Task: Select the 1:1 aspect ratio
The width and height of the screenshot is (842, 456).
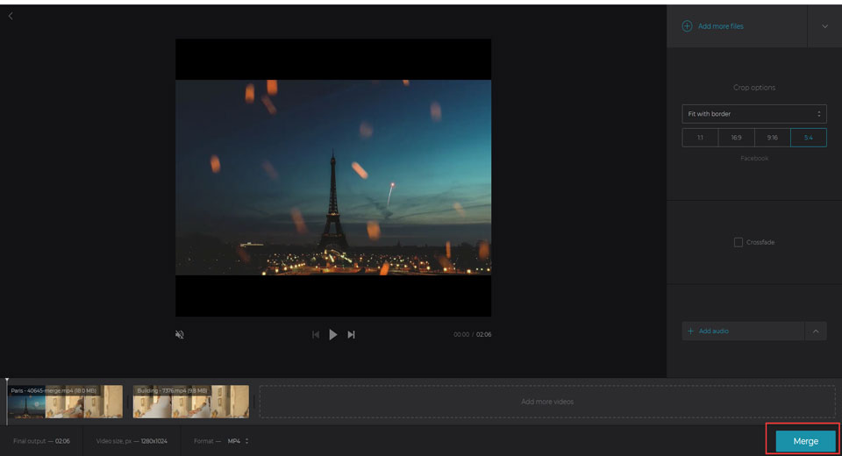Action: pos(700,138)
